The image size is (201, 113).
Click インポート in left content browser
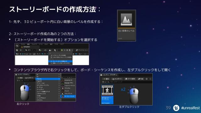[x=29, y=78]
